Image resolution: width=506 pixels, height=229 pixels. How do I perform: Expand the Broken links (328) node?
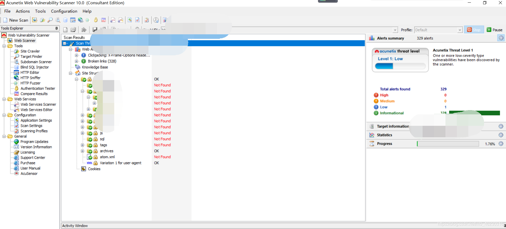pyautogui.click(x=76, y=61)
